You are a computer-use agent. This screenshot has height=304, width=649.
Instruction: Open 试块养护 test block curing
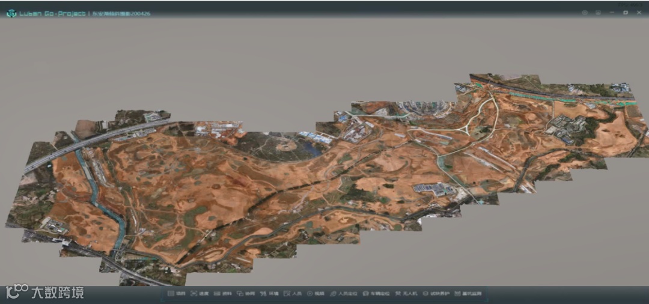point(436,294)
